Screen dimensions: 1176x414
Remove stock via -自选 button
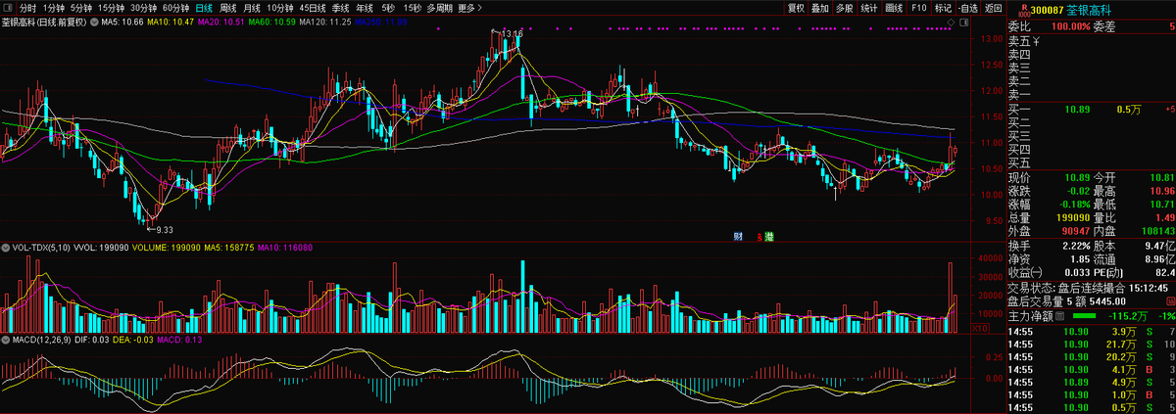[966, 8]
